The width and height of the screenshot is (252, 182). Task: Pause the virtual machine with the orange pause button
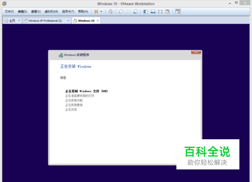(96, 12)
